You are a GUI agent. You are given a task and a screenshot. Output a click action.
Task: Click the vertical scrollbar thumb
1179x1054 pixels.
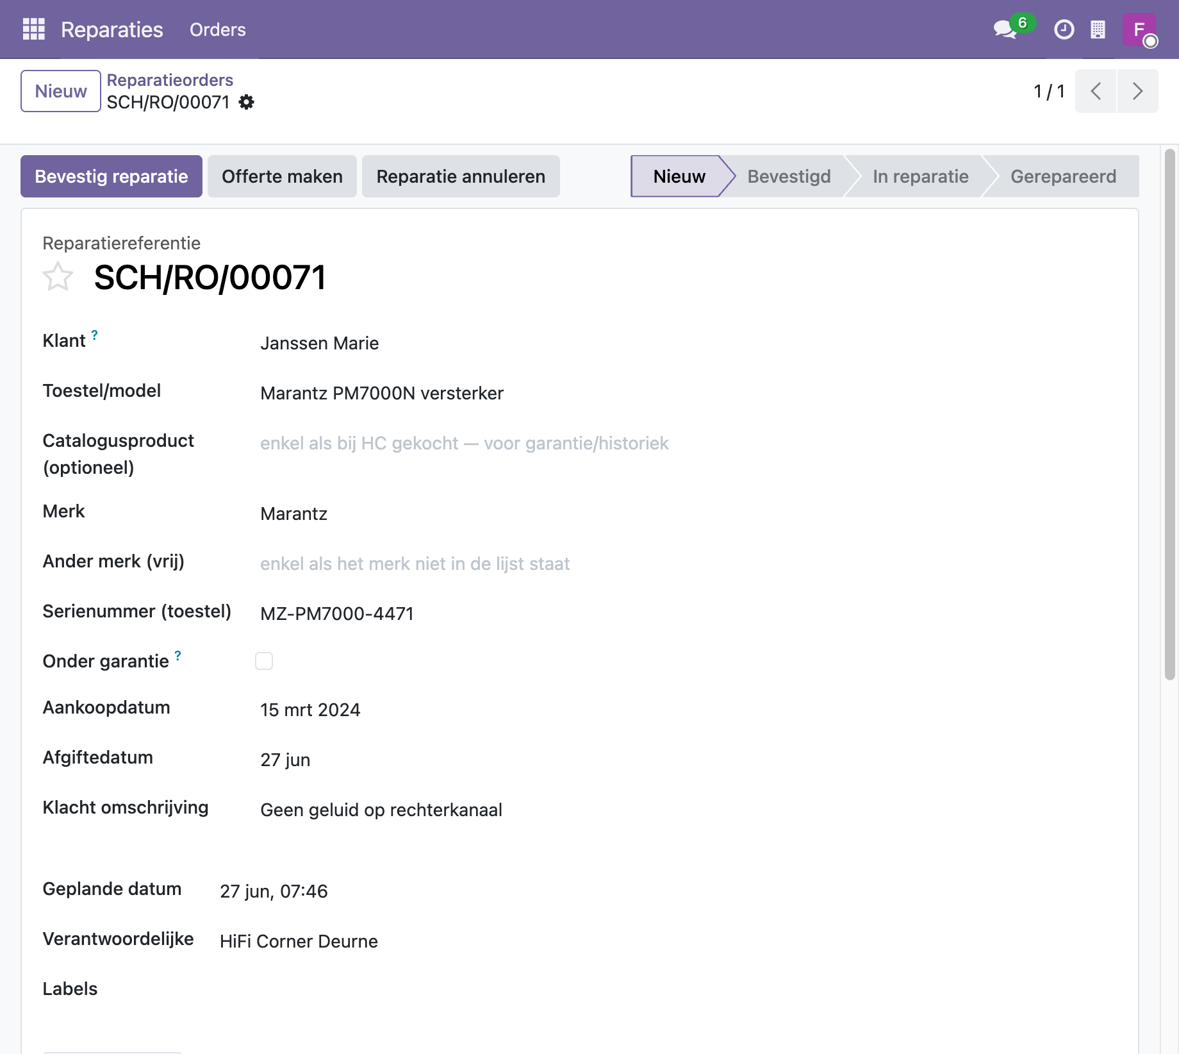tap(1170, 414)
